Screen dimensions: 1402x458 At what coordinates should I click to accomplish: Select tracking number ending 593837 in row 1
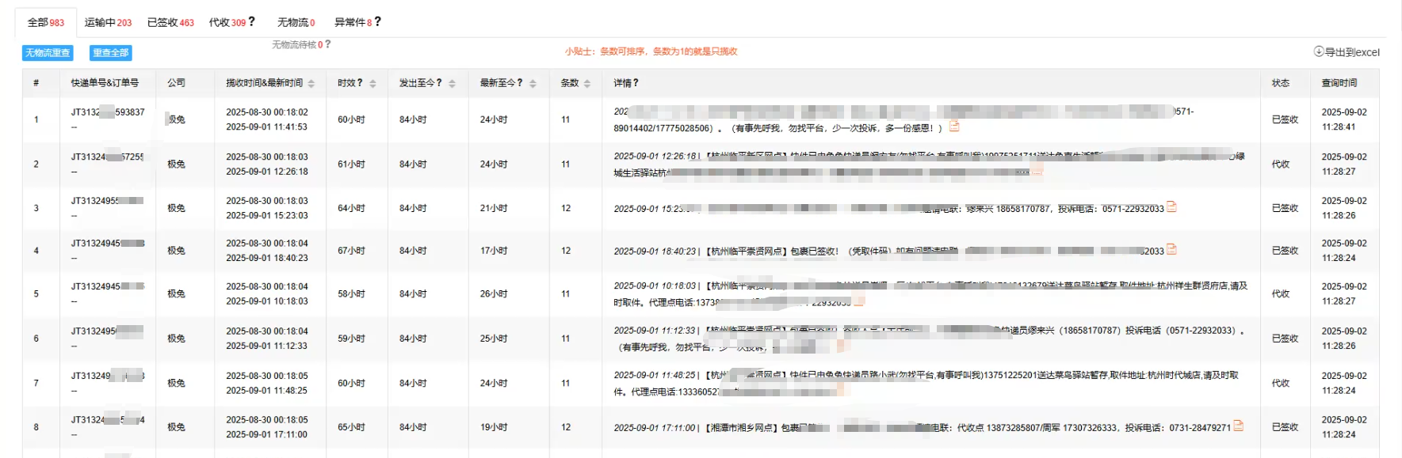point(108,112)
